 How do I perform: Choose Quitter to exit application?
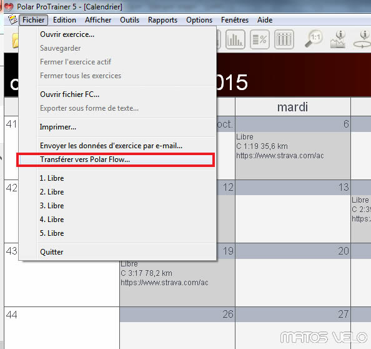click(x=117, y=252)
